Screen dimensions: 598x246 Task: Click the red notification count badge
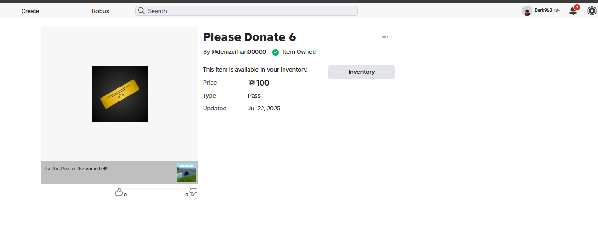pos(577,7)
